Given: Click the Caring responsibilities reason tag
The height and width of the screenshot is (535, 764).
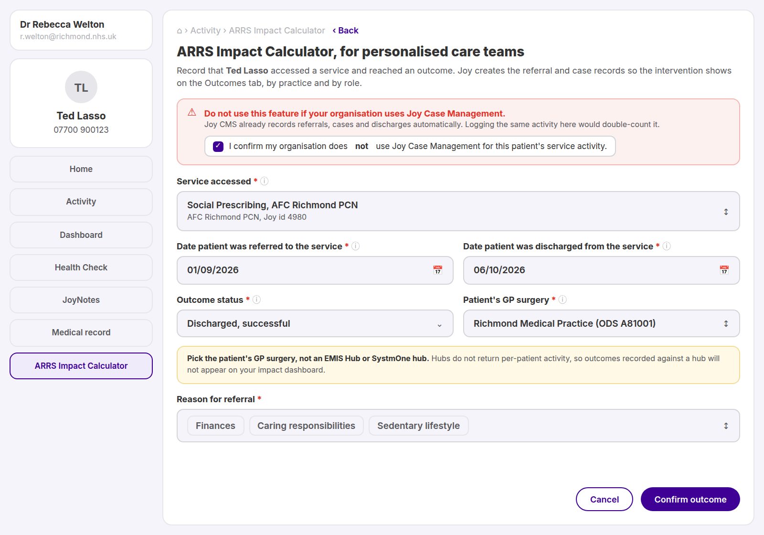Looking at the screenshot, I should (306, 426).
